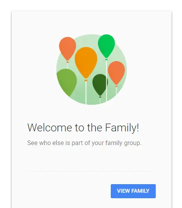The image size is (182, 208).
Task: Click the word "Welcome" in the heading
Action: pos(50,127)
